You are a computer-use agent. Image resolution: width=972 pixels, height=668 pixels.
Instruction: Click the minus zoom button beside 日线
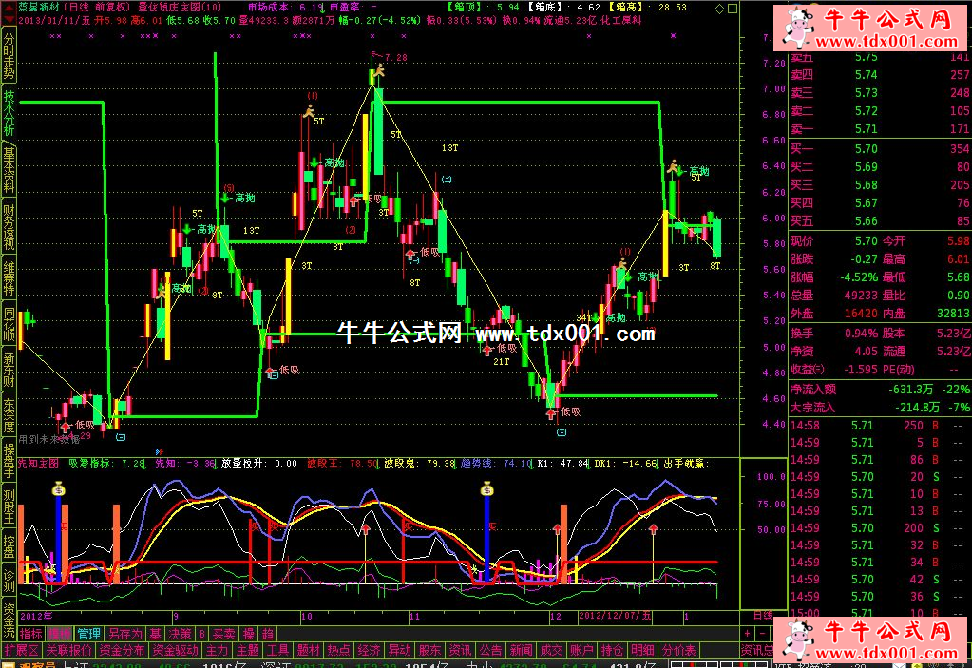(762, 634)
